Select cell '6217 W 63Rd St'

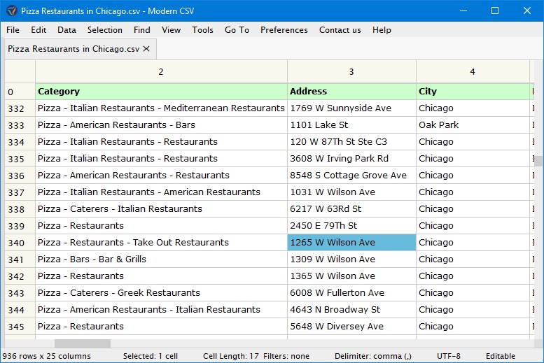pos(351,209)
